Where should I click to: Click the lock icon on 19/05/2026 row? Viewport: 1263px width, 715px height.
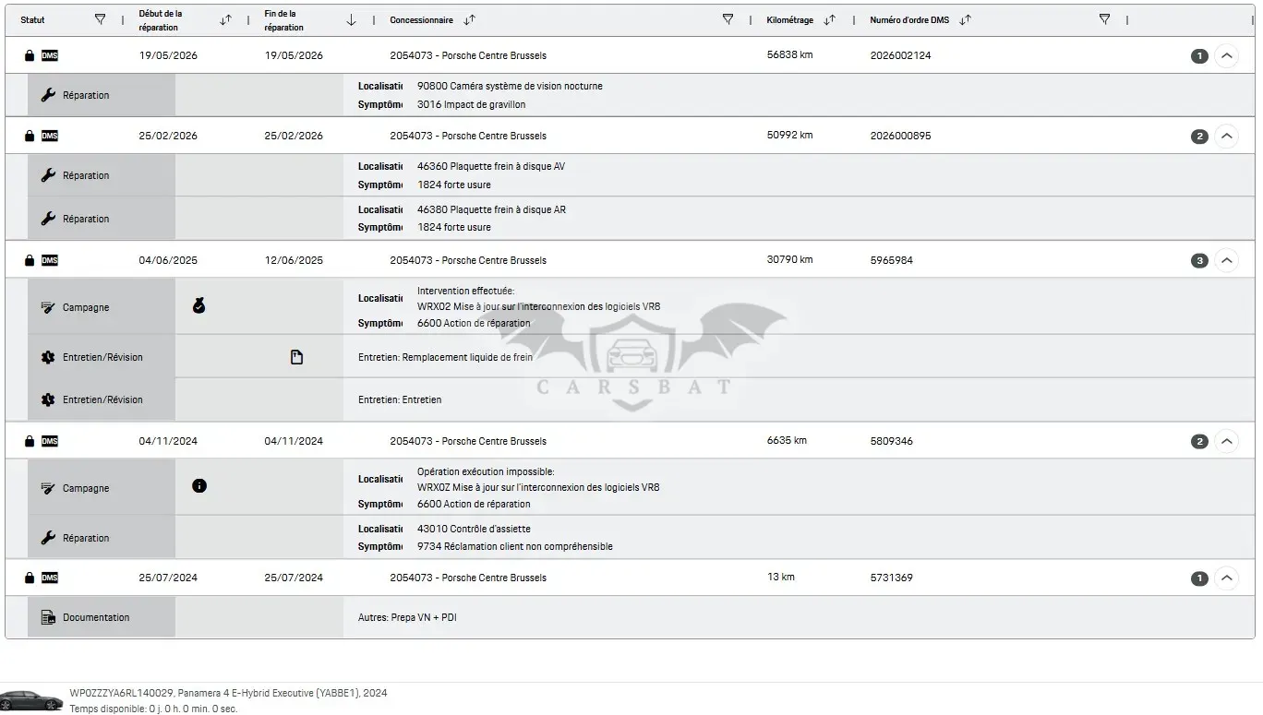pos(30,55)
